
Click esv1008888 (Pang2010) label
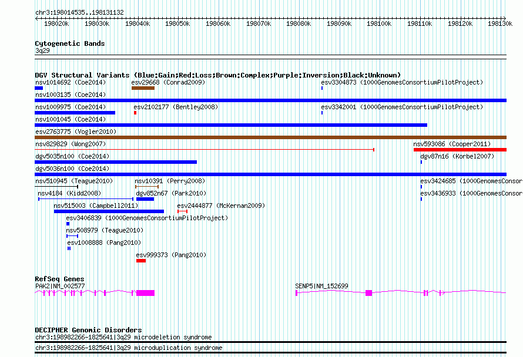pos(104,243)
